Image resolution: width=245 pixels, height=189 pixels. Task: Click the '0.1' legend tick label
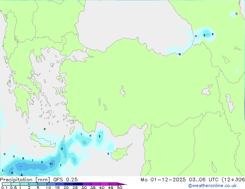(4, 187)
